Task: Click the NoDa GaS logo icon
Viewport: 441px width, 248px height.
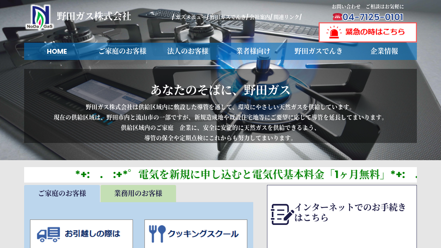Action: coord(40,17)
